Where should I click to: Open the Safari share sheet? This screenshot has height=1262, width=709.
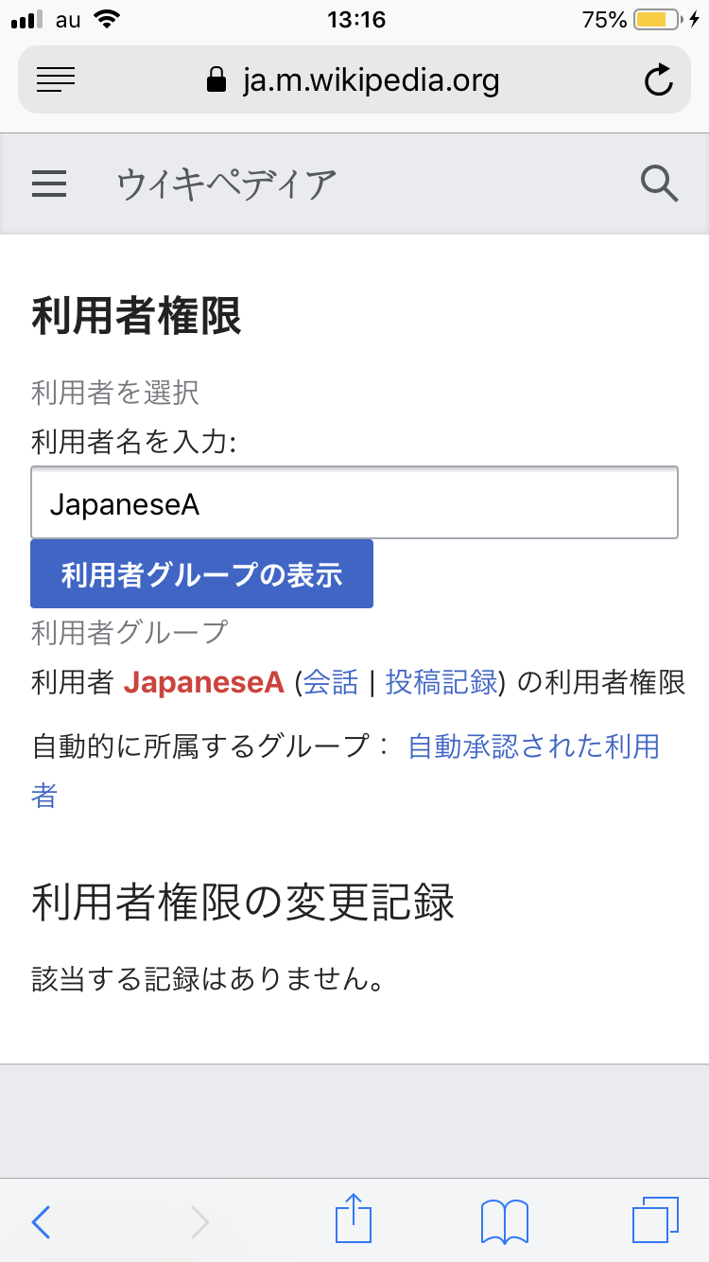[354, 1219]
